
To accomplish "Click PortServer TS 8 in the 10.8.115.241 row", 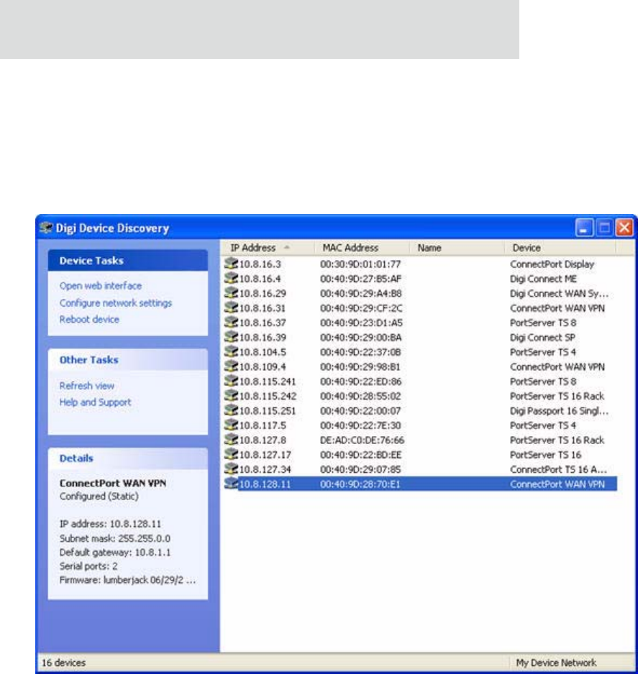I will coord(543,382).
